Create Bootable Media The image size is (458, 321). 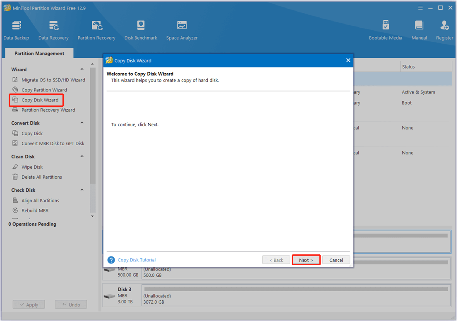[386, 30]
